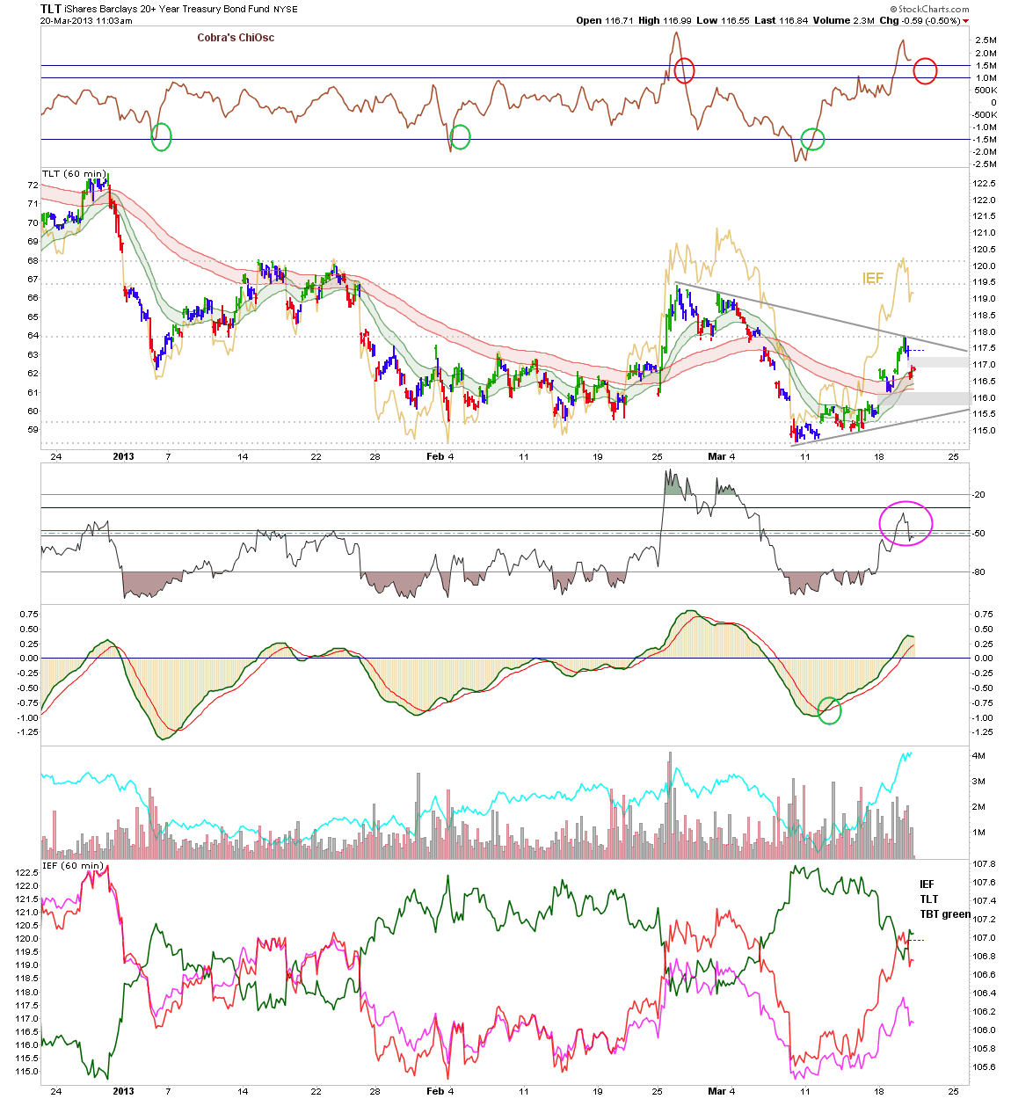Click the "107.8" label on the IEF axis
This screenshot has width=1011, height=1099.
984,864
